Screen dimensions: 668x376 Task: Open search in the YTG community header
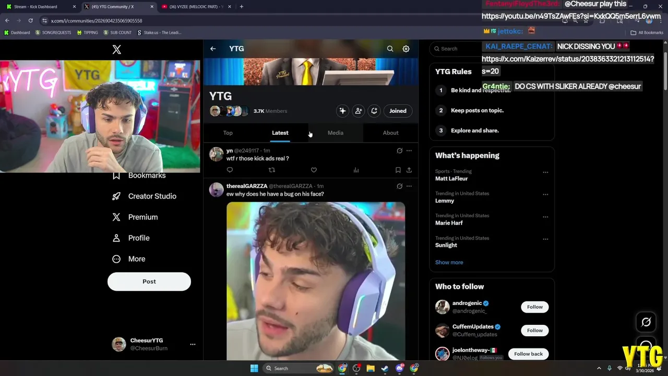point(390,49)
